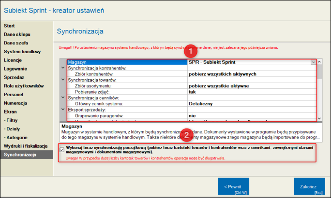
Task: Open Licencje section
Action: [13, 60]
